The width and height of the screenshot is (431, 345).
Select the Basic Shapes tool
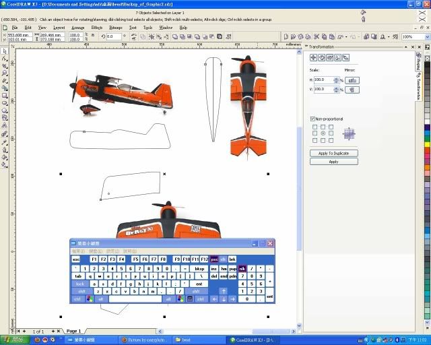coord(5,118)
